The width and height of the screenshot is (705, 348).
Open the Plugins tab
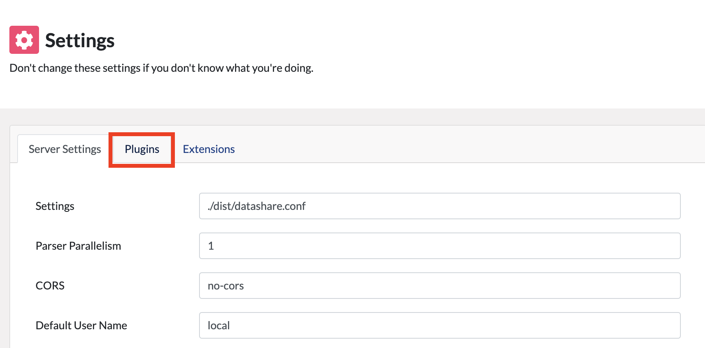coord(142,149)
